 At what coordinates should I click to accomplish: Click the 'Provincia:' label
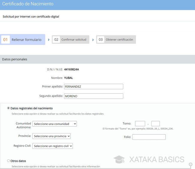pyautogui.click(x=25, y=136)
